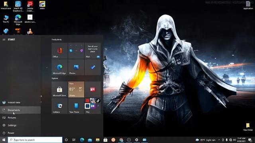Open the Microsoft Store tile
This screenshot has height=143, width=255.
coord(59,89)
